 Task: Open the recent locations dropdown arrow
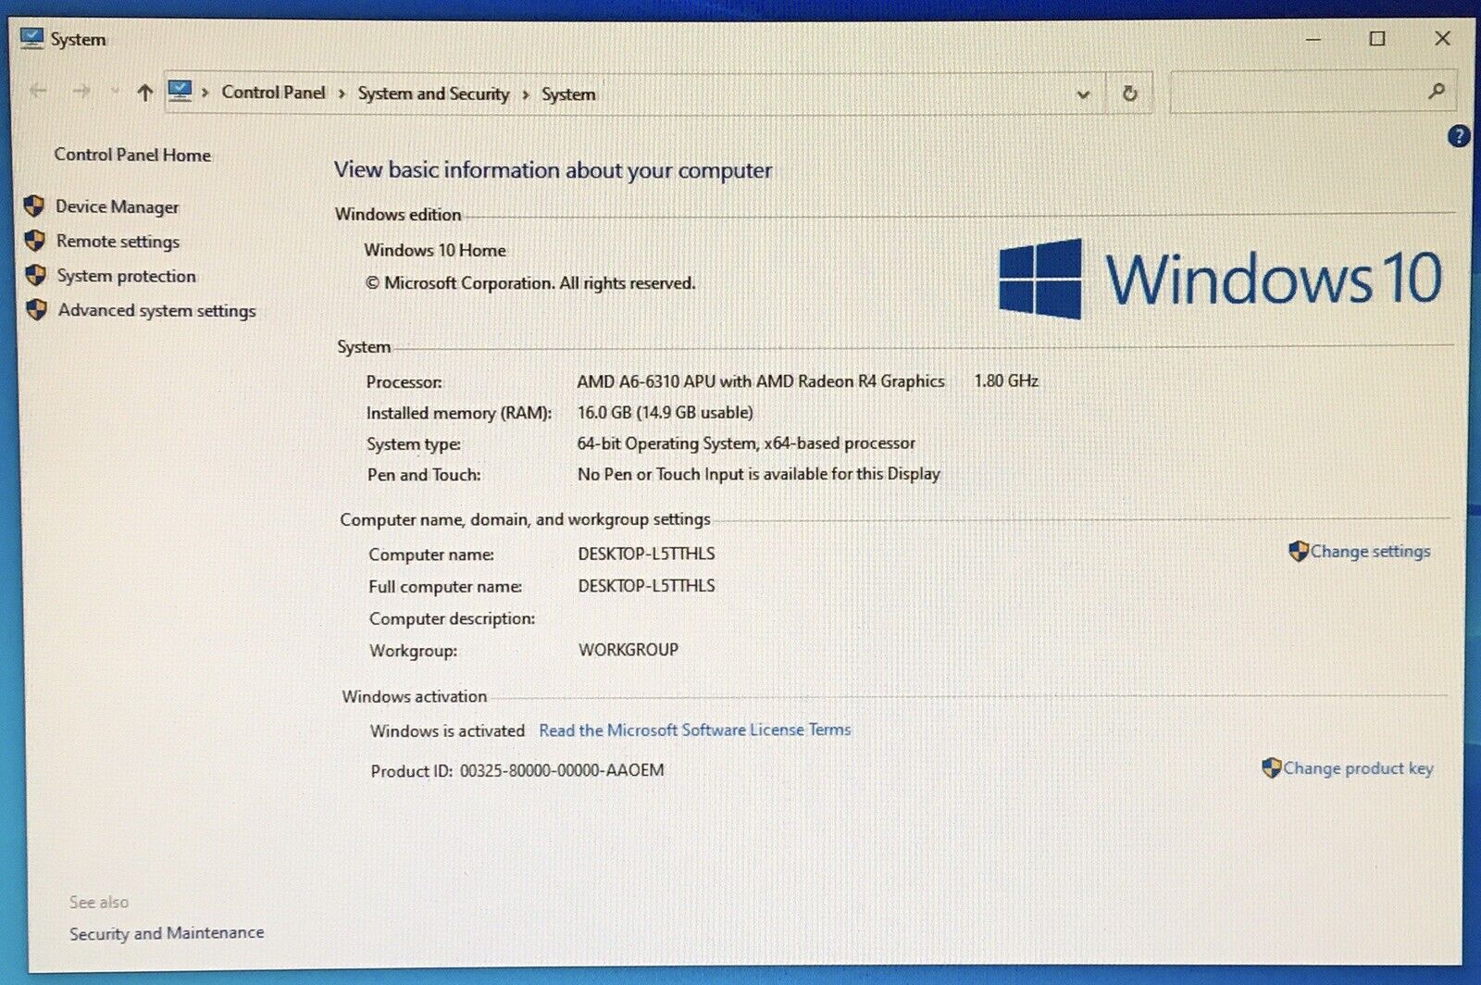coord(115,92)
